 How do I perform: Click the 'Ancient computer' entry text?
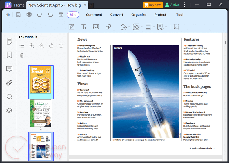87,45
